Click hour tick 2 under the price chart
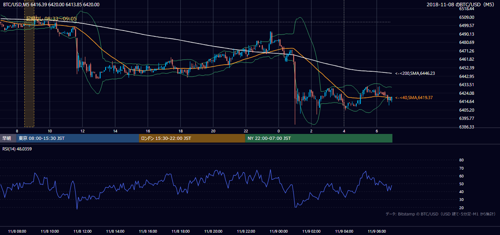 (311, 131)
